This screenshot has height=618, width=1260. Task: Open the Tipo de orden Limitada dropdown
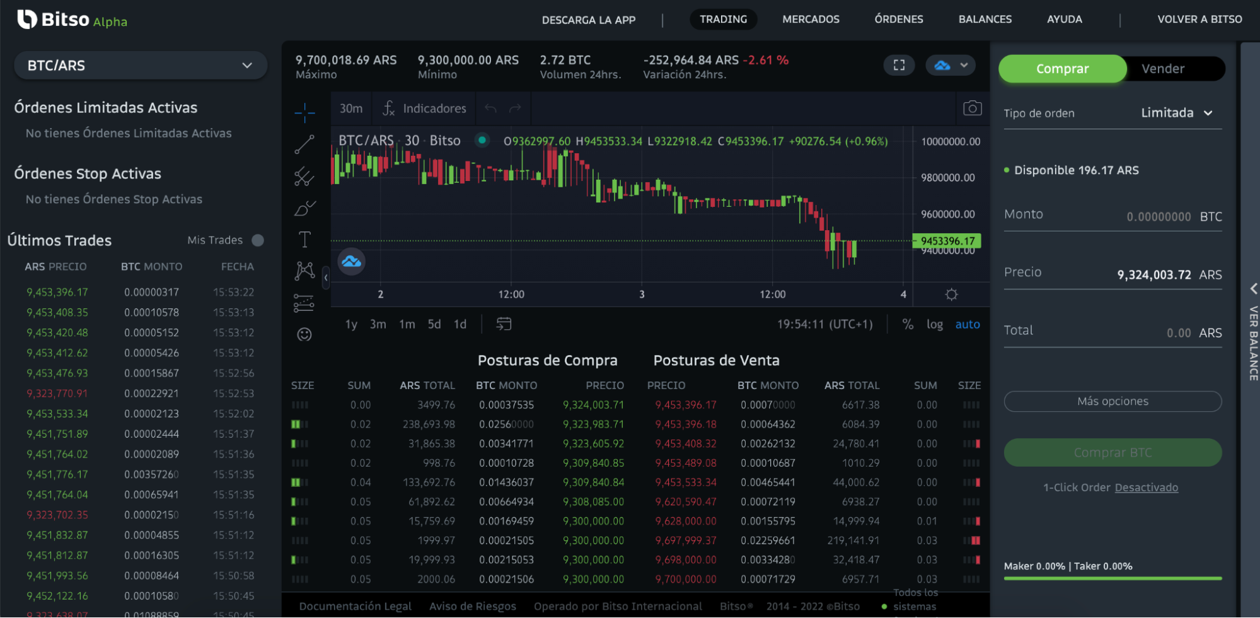click(1177, 113)
